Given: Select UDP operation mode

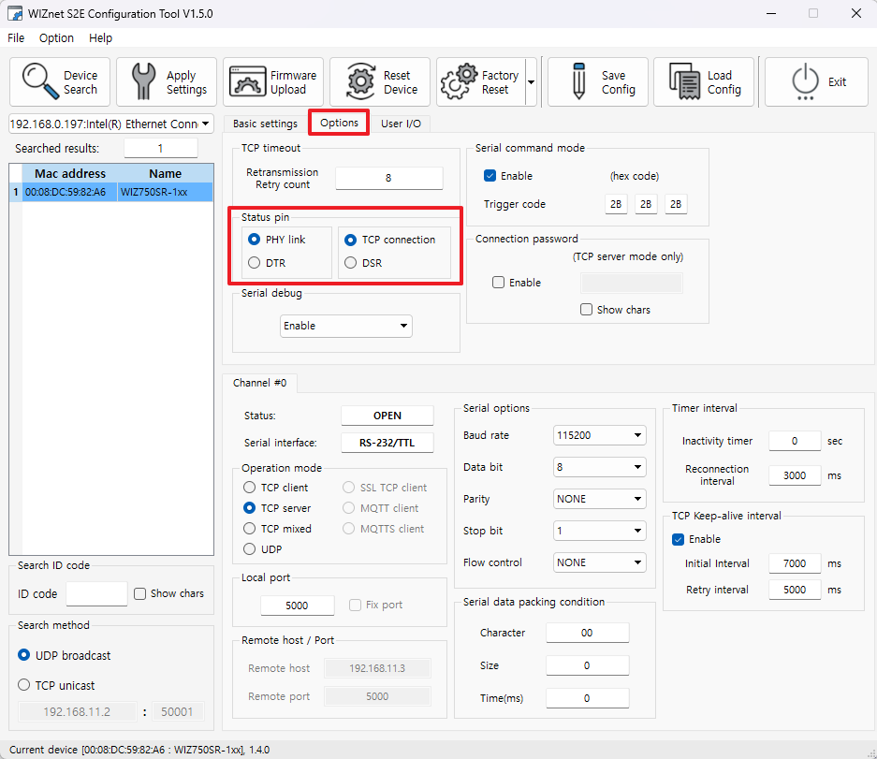Looking at the screenshot, I should (x=263, y=549).
